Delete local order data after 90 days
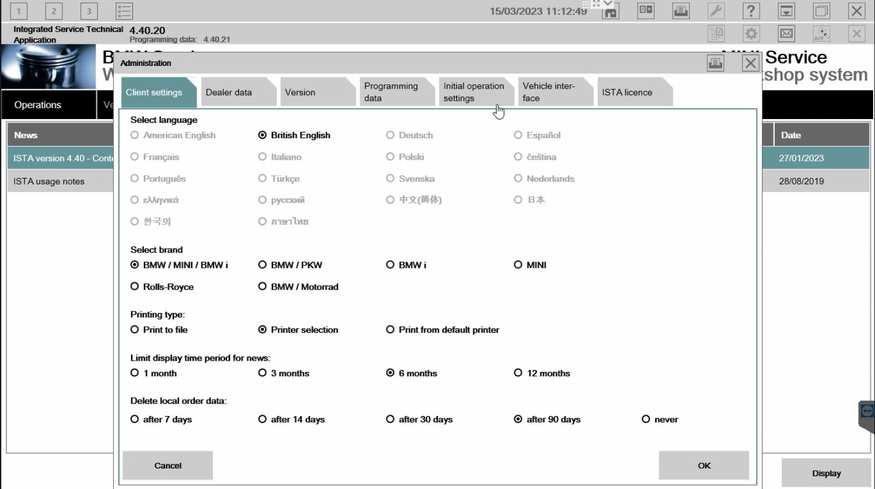The image size is (875, 489). [x=547, y=420]
